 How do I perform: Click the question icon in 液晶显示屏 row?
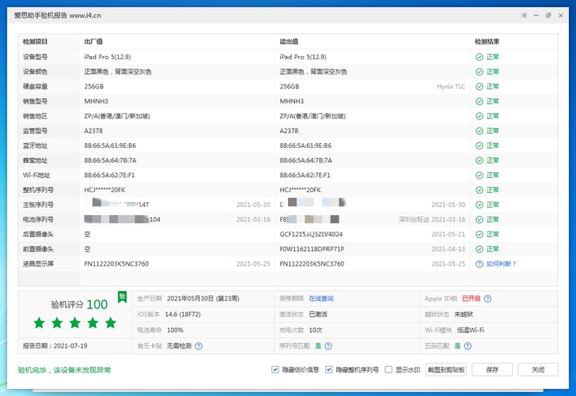tap(479, 264)
